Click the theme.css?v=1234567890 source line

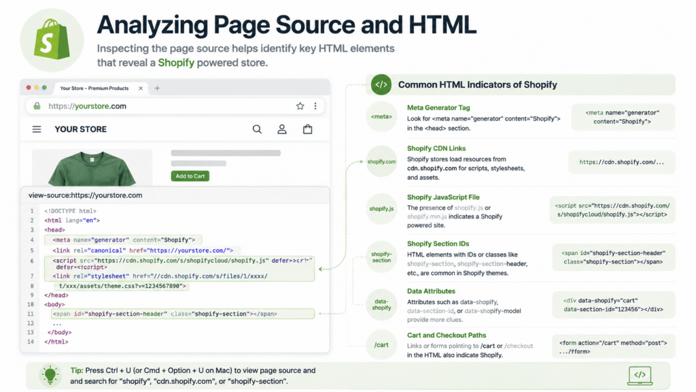122,286
